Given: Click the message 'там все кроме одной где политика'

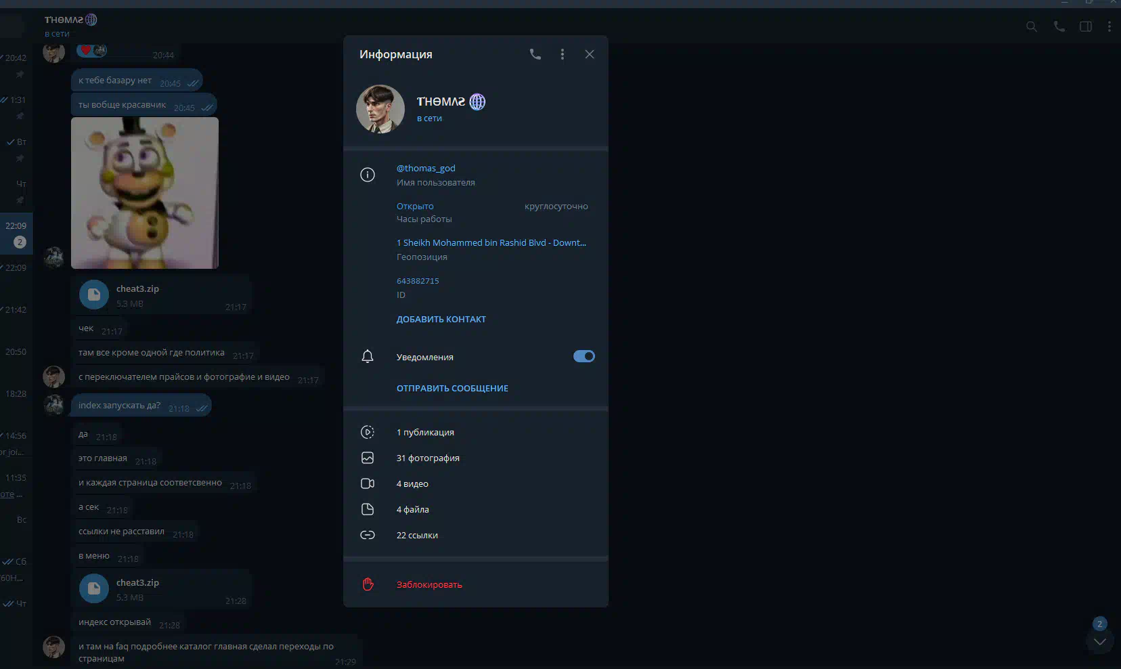Looking at the screenshot, I should pos(164,353).
